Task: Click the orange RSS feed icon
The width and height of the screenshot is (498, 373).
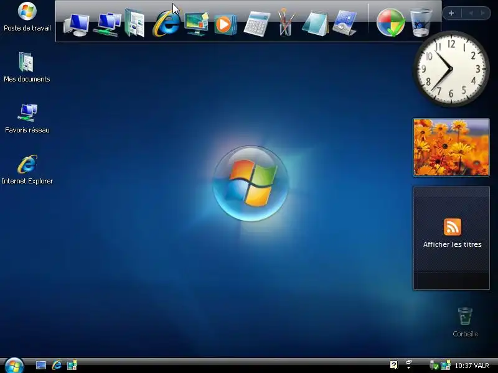Action: tap(453, 227)
